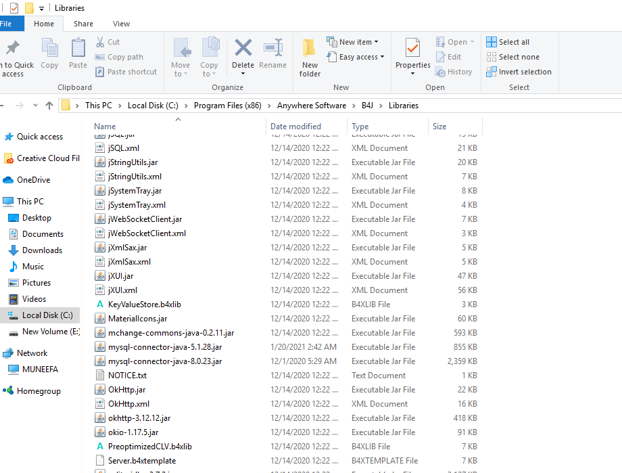Navigate to B4J in breadcrumb
Image resolution: width=622 pixels, height=473 pixels.
(x=367, y=106)
